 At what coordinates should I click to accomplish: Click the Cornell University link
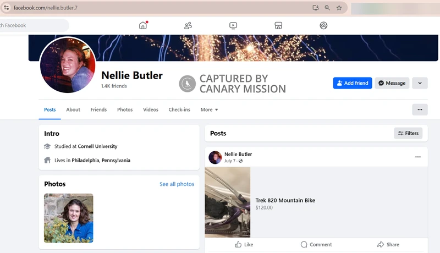click(x=97, y=146)
